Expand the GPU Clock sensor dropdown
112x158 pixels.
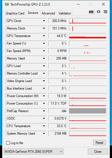tap(44, 21)
